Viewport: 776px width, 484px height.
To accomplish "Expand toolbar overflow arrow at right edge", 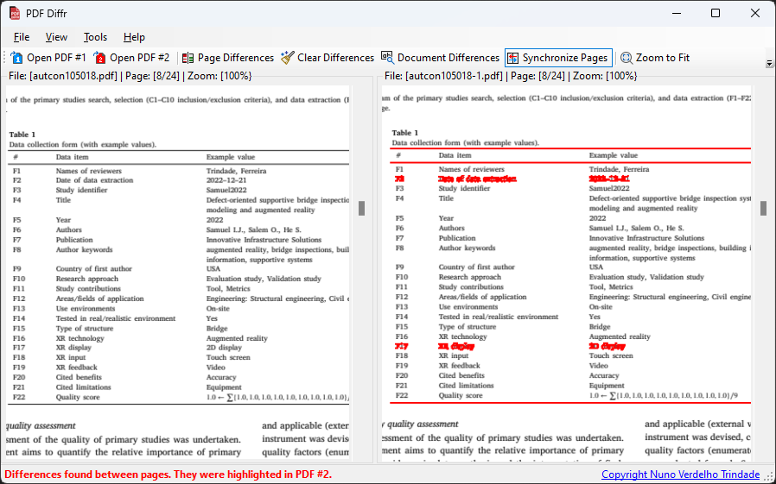I will coord(769,63).
